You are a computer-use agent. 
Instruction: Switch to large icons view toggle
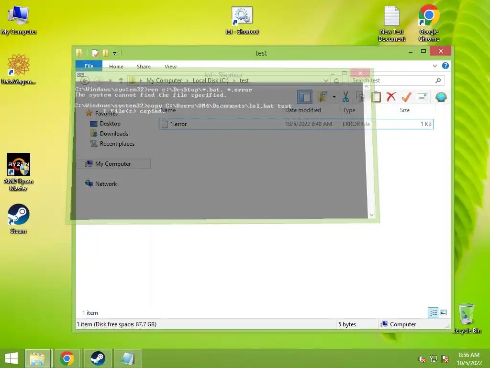pyautogui.click(x=444, y=312)
